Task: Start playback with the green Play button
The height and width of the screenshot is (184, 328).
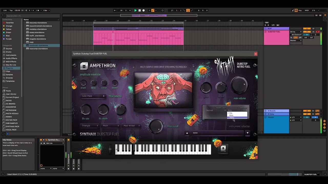Action: pos(136,10)
